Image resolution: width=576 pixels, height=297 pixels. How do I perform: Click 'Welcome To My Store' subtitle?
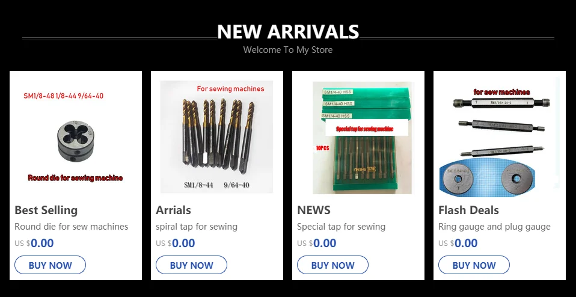point(288,49)
